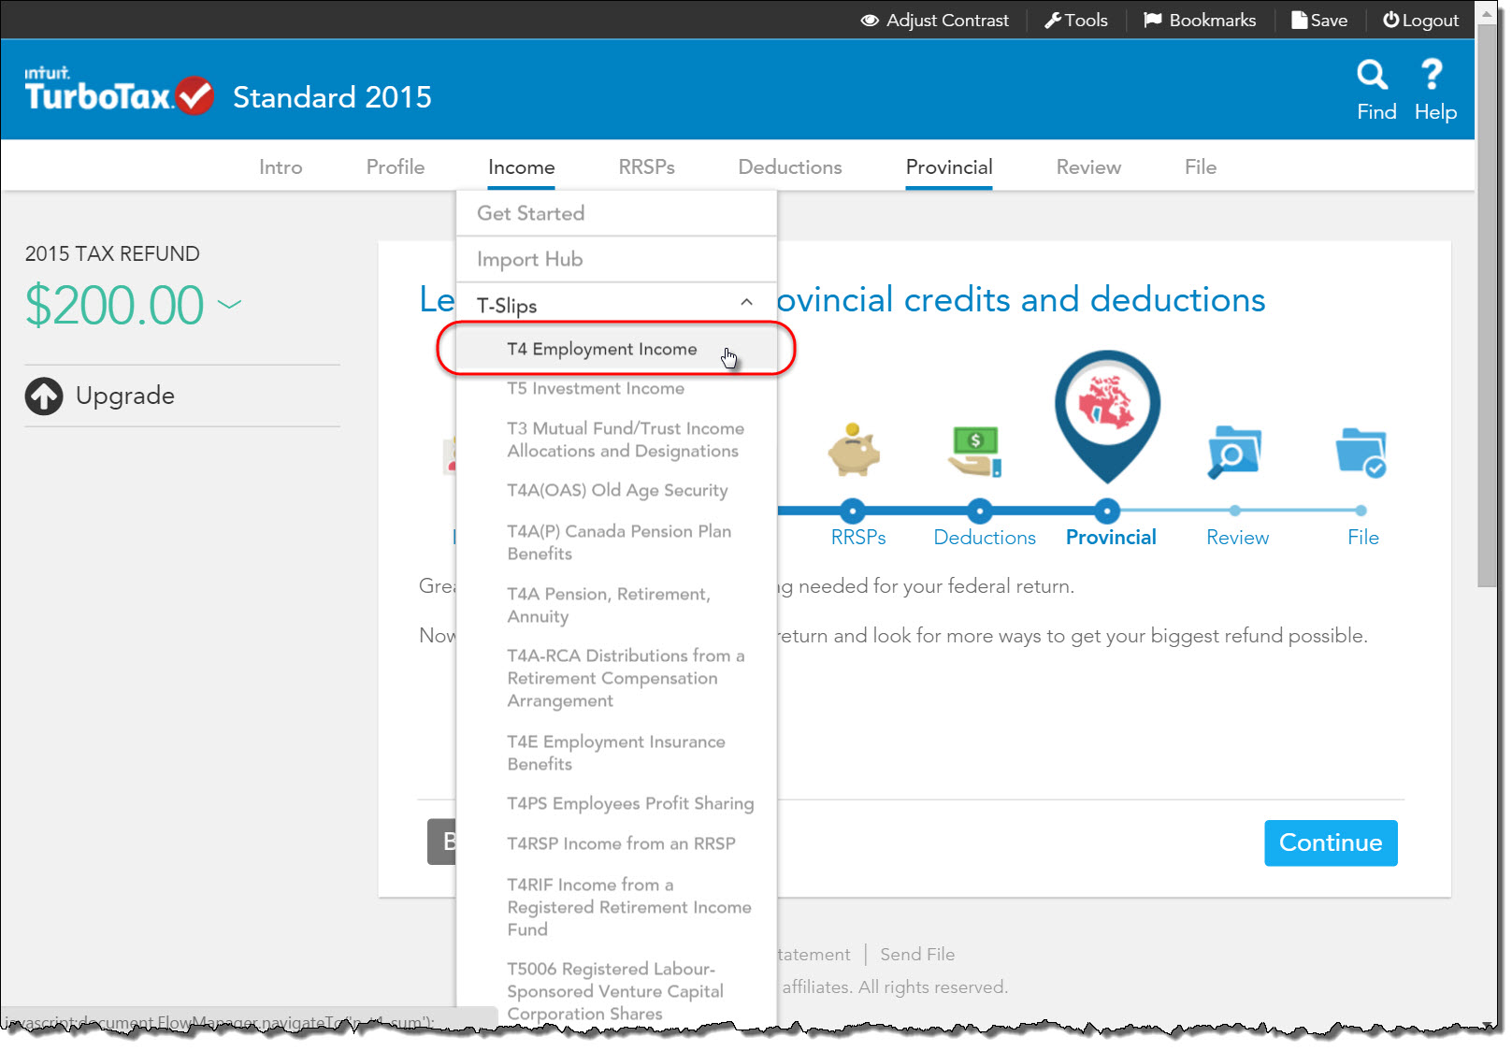This screenshot has height=1051, width=1512.
Task: Select T4E Employment Insurance Benefits
Action: (616, 753)
